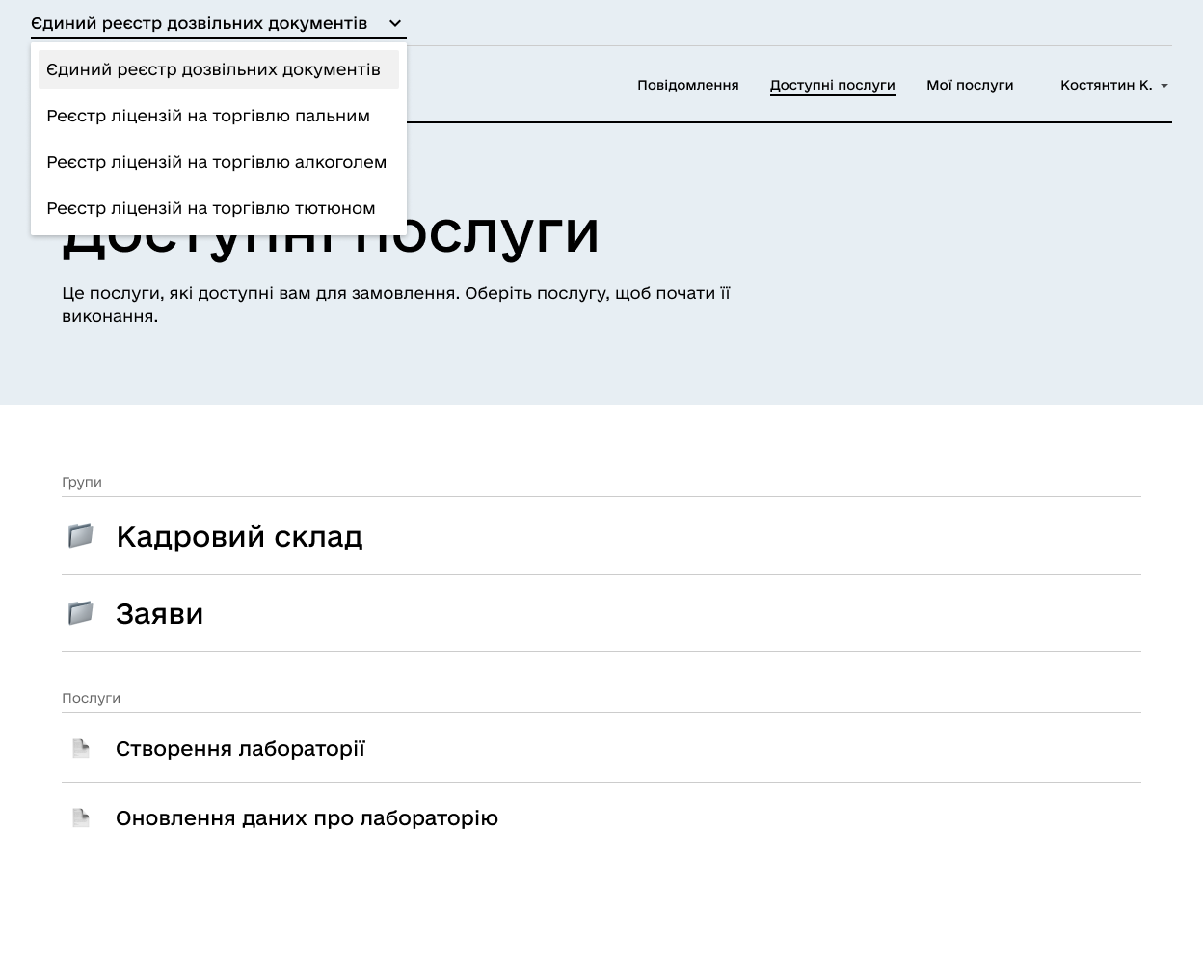Viewport: 1203px width, 964px height.
Task: Collapse the registry selector chevron at top
Action: click(395, 23)
